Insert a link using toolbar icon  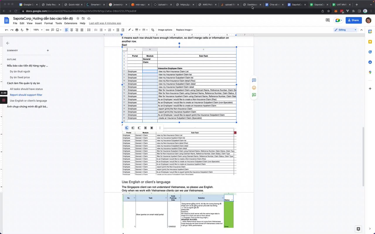click(47, 30)
